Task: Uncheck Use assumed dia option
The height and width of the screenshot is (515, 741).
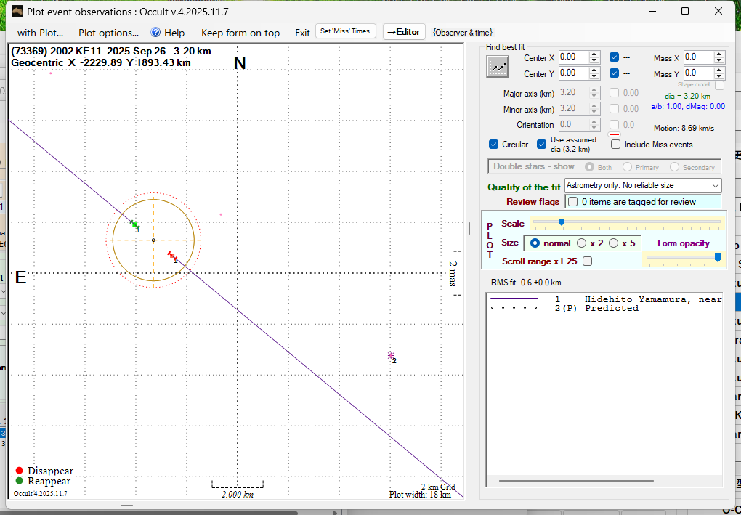Action: tap(542, 145)
